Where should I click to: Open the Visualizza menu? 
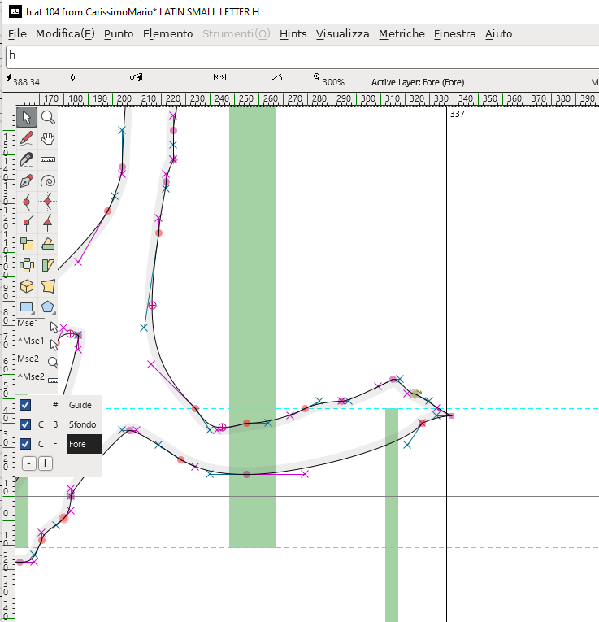click(342, 33)
